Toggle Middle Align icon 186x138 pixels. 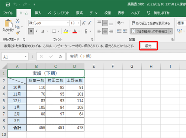point(105,23)
